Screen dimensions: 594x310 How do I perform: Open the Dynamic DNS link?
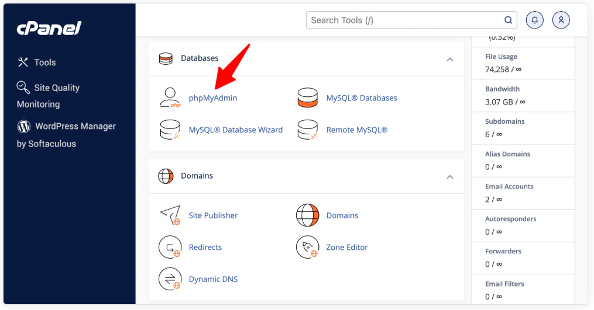point(213,279)
